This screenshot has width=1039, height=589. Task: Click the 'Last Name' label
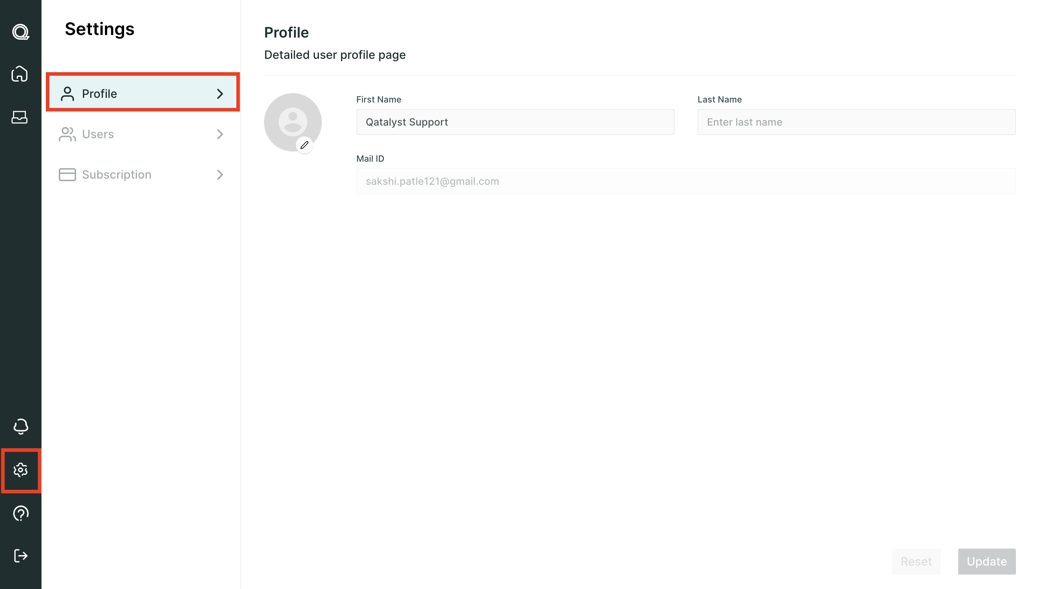[719, 100]
